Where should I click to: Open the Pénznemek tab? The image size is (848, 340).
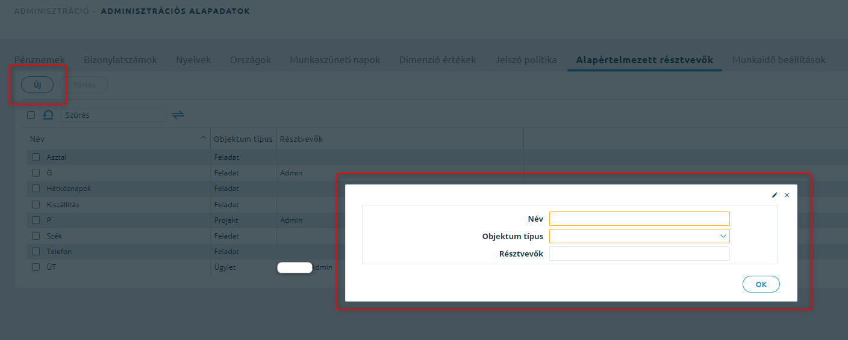[x=40, y=60]
